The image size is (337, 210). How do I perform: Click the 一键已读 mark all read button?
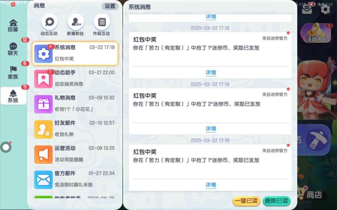click(x=246, y=201)
